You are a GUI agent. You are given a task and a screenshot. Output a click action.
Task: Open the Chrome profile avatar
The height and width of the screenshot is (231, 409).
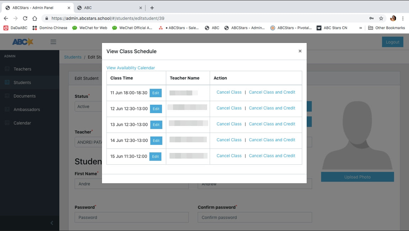point(393,18)
